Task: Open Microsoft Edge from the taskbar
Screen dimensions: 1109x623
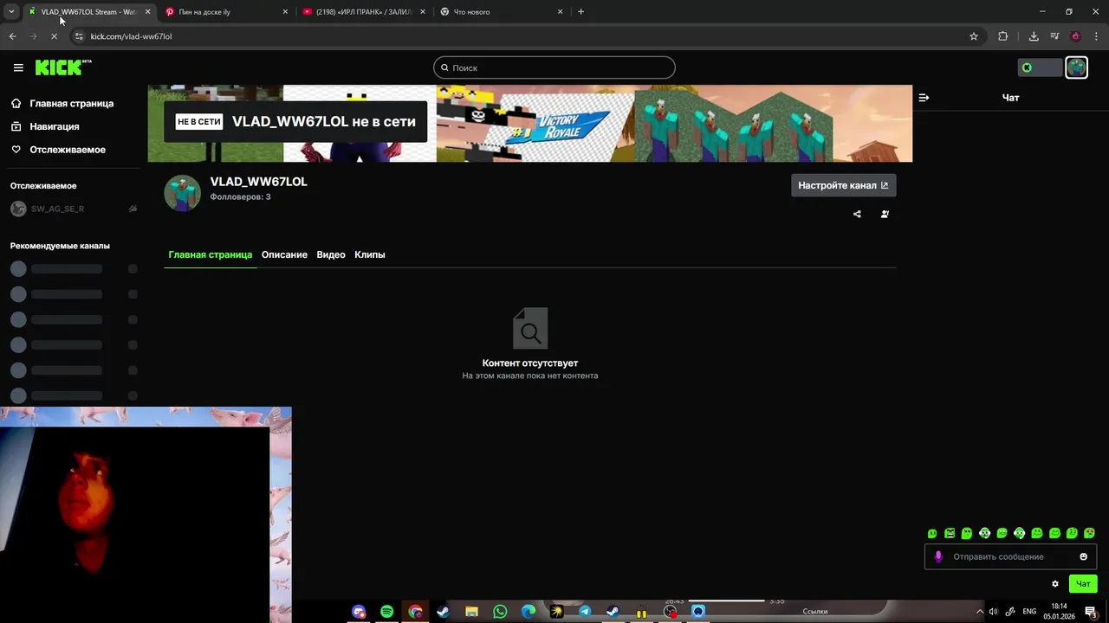Action: 529,612
